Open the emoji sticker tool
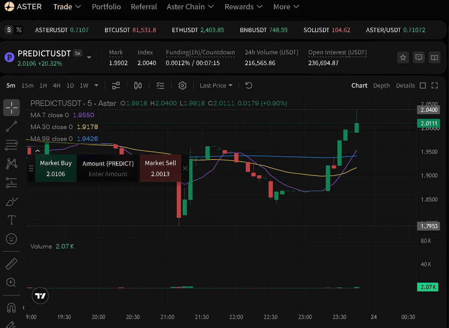449x328 pixels. click(12, 239)
